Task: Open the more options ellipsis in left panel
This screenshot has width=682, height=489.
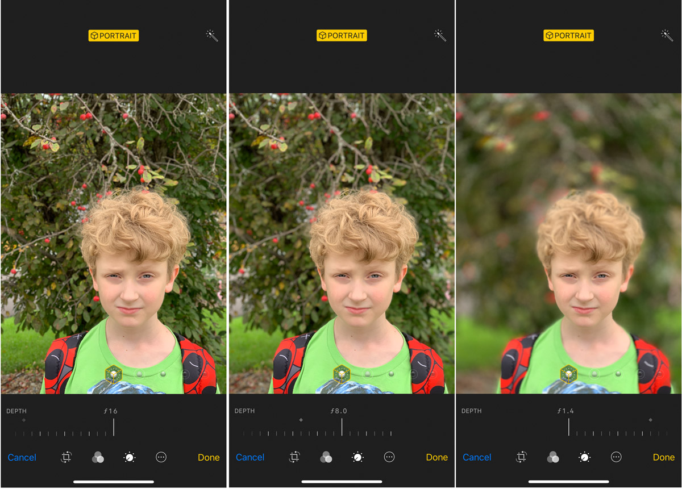Action: pyautogui.click(x=161, y=457)
